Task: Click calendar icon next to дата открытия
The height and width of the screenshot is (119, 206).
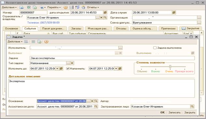Action: (x=105, y=13)
